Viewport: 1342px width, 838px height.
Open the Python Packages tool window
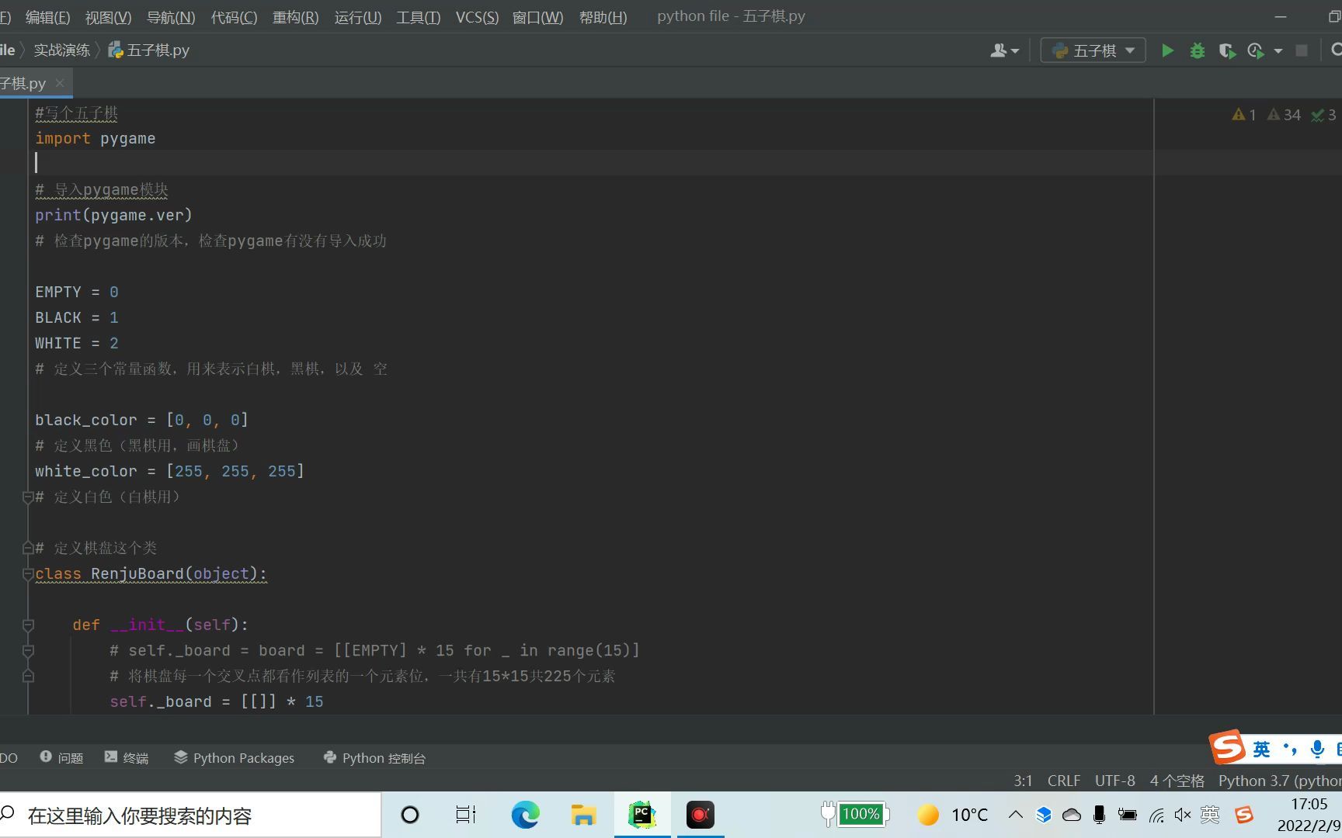(x=235, y=757)
